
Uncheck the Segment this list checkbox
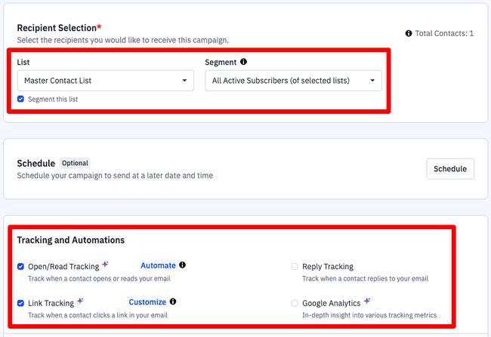tap(21, 99)
